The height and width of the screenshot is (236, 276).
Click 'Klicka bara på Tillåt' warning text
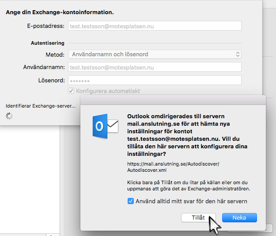click(x=189, y=186)
